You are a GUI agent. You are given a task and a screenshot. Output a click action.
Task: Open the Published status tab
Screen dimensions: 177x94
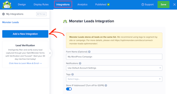coord(102,4)
